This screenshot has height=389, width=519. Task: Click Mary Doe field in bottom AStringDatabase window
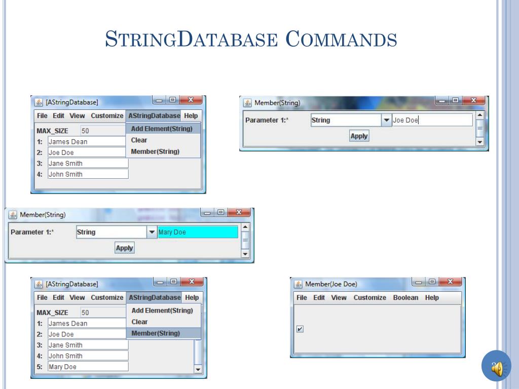(x=88, y=367)
